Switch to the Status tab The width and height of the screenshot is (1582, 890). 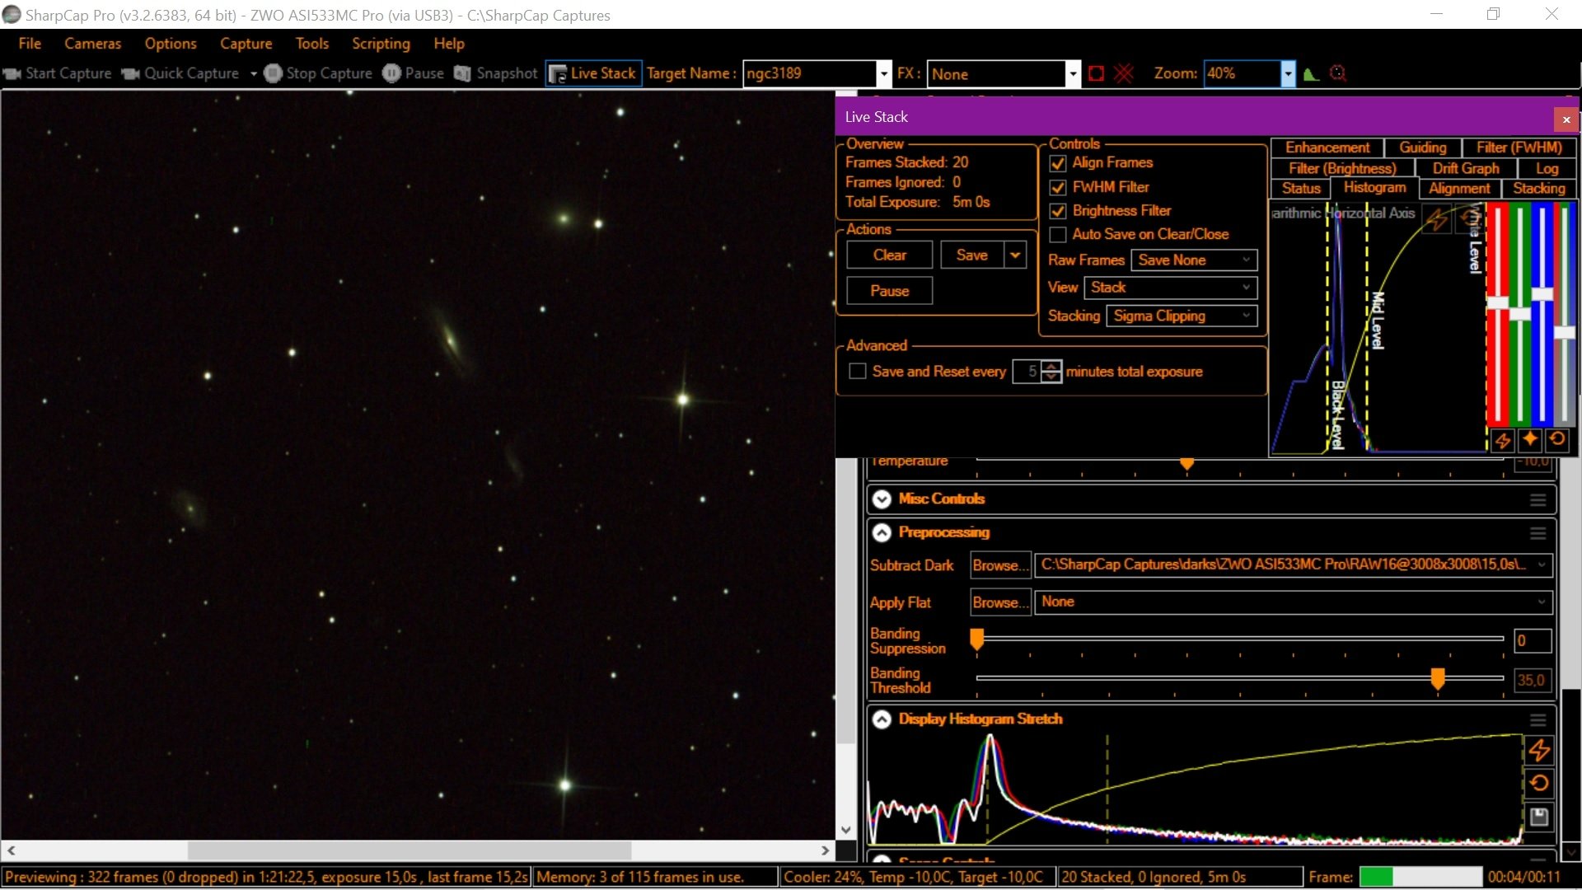coord(1301,189)
